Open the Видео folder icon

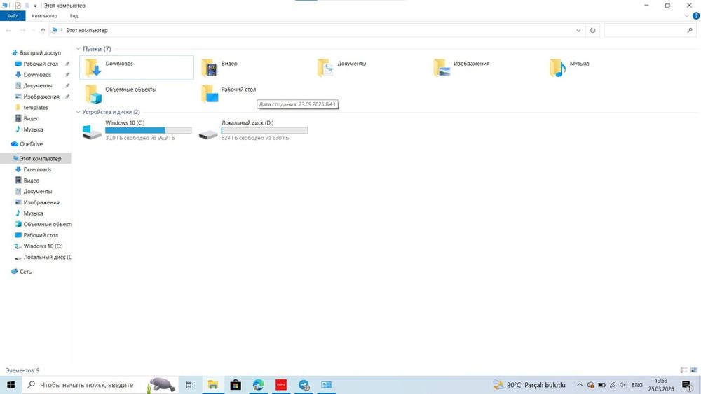coord(209,69)
